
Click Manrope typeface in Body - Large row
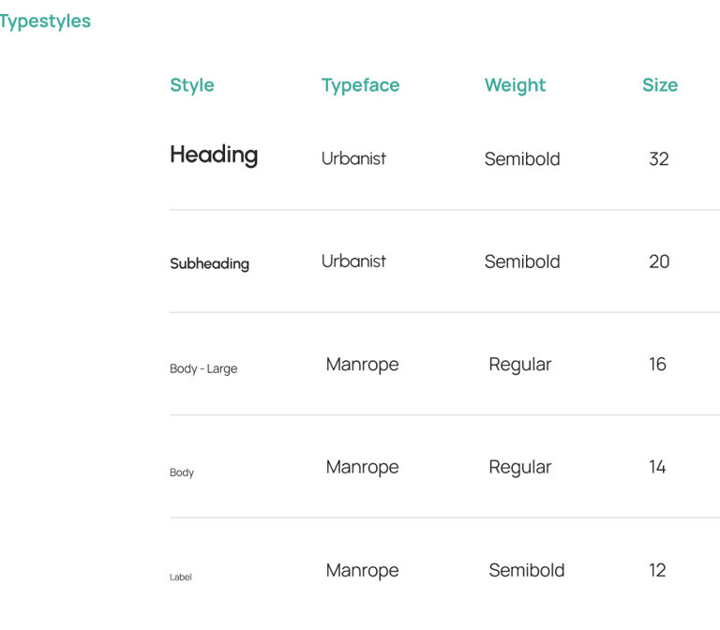pyautogui.click(x=362, y=365)
